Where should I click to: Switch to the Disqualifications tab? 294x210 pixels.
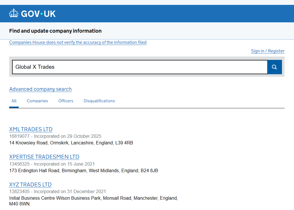pos(99,101)
